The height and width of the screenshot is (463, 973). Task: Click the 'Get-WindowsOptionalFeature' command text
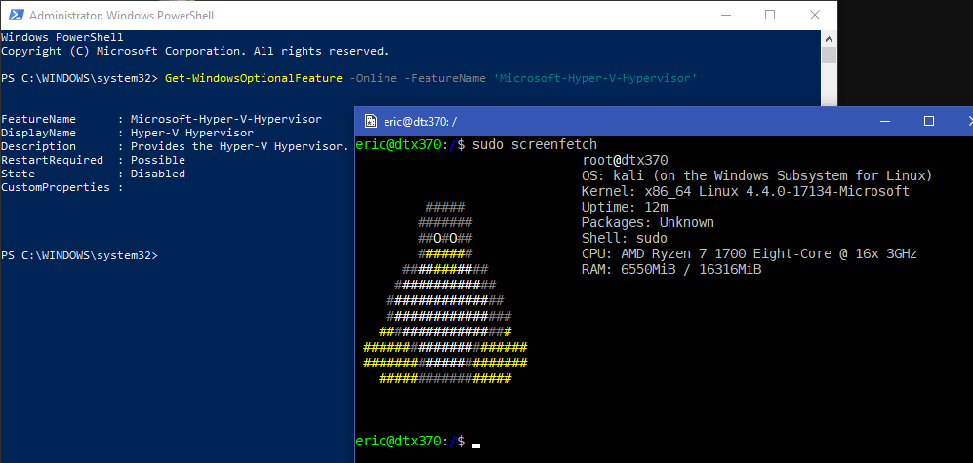tap(253, 78)
